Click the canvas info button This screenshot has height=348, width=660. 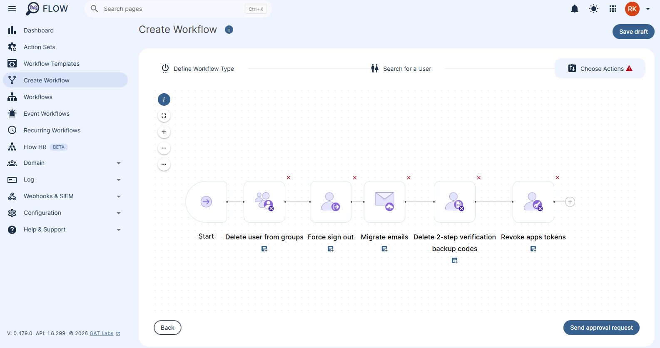(164, 99)
